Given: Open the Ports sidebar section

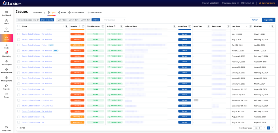Looking at the screenshot, I should tap(7, 46).
